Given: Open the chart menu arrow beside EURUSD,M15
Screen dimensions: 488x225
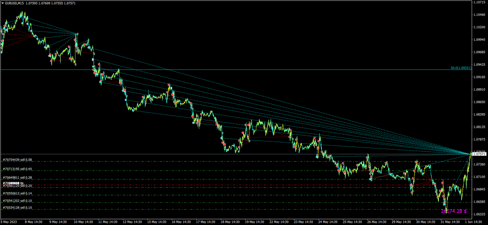Looking at the screenshot, I should [3, 3].
